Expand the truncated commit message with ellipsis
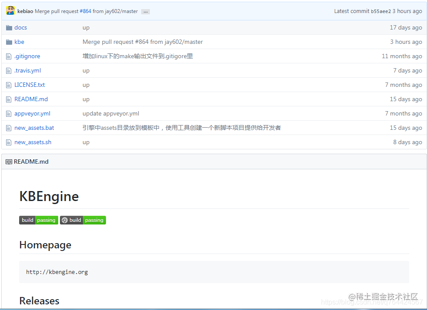The image size is (427, 310). coord(145,11)
